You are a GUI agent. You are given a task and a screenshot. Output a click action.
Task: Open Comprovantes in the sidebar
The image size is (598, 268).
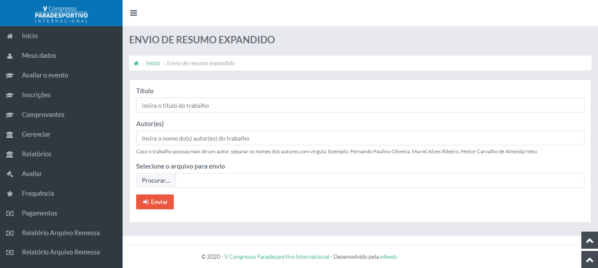point(43,115)
